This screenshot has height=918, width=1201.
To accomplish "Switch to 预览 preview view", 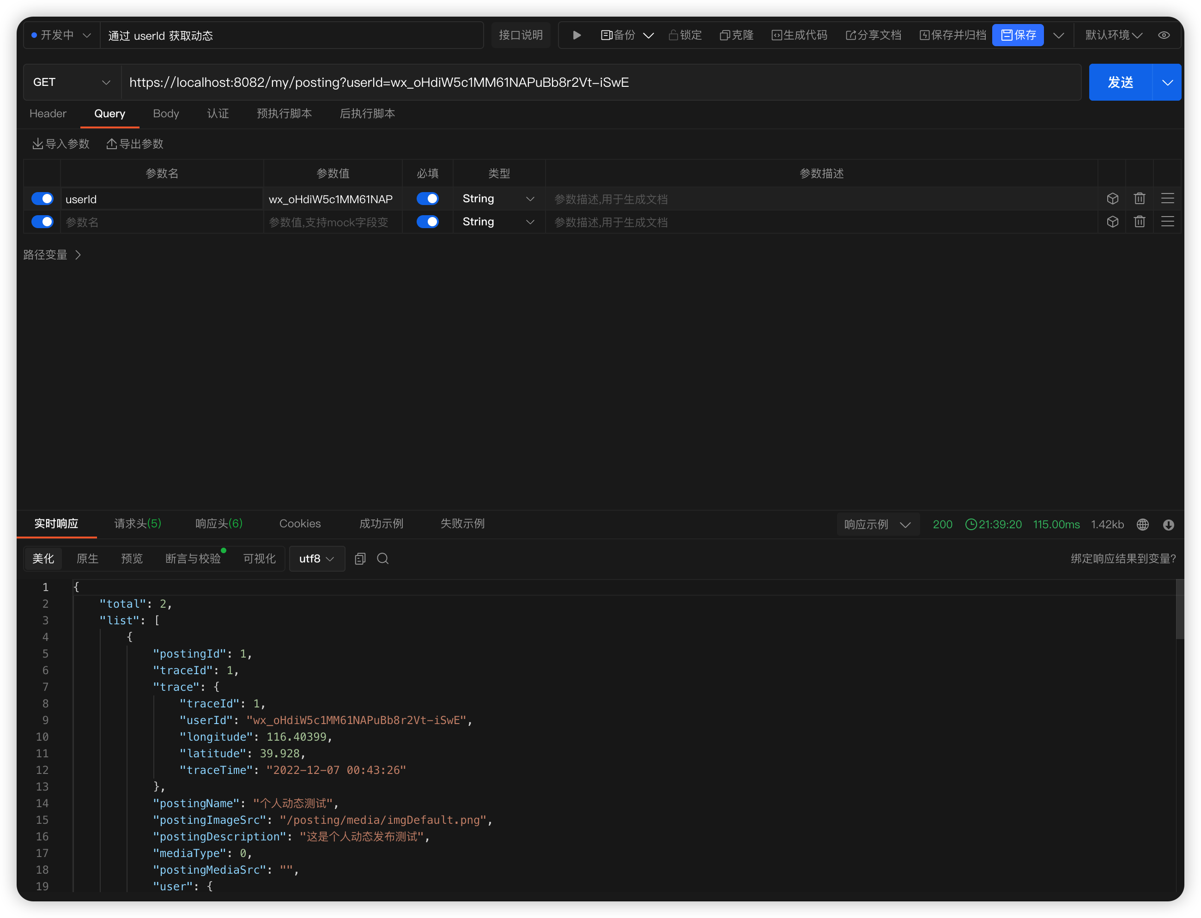I will 132,558.
